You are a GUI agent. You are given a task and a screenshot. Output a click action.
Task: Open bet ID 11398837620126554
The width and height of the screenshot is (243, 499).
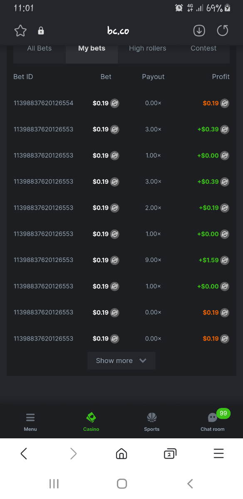[43, 103]
